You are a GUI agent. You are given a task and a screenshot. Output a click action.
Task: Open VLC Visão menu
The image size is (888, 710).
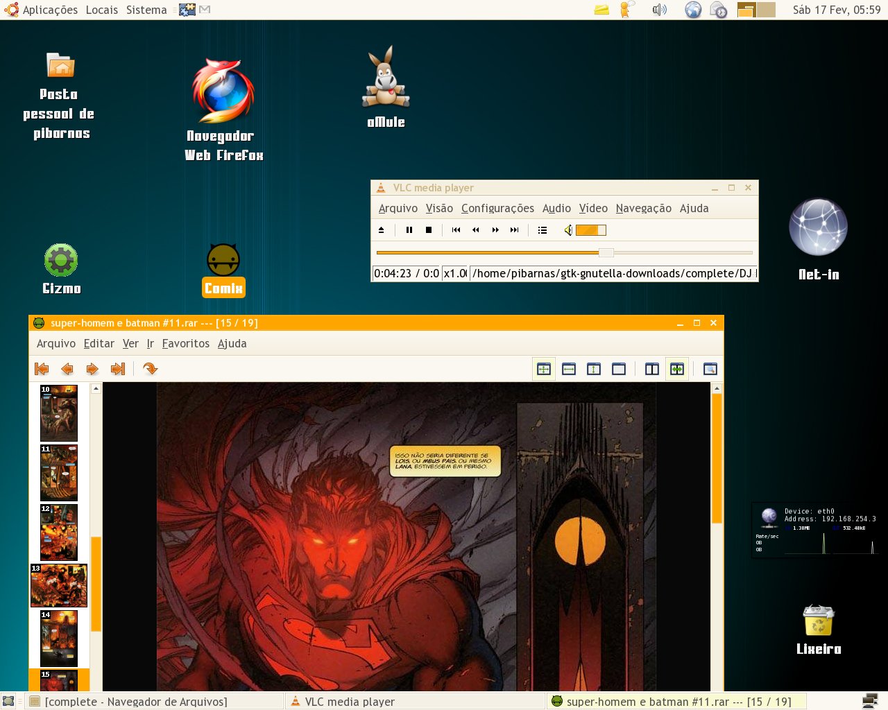point(439,208)
